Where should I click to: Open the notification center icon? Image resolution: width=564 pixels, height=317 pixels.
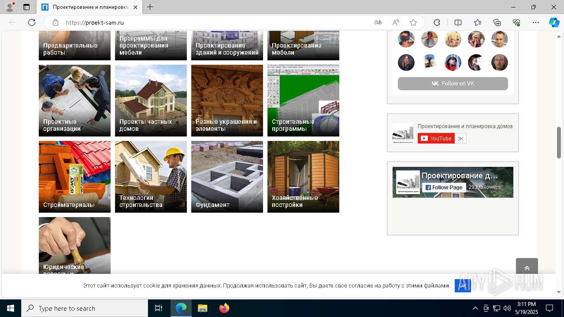549,308
